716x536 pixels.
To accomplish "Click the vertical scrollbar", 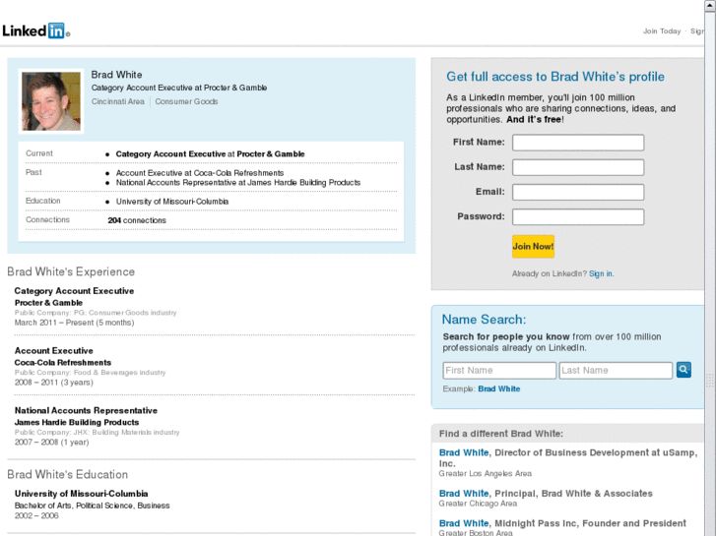I will pos(710,273).
